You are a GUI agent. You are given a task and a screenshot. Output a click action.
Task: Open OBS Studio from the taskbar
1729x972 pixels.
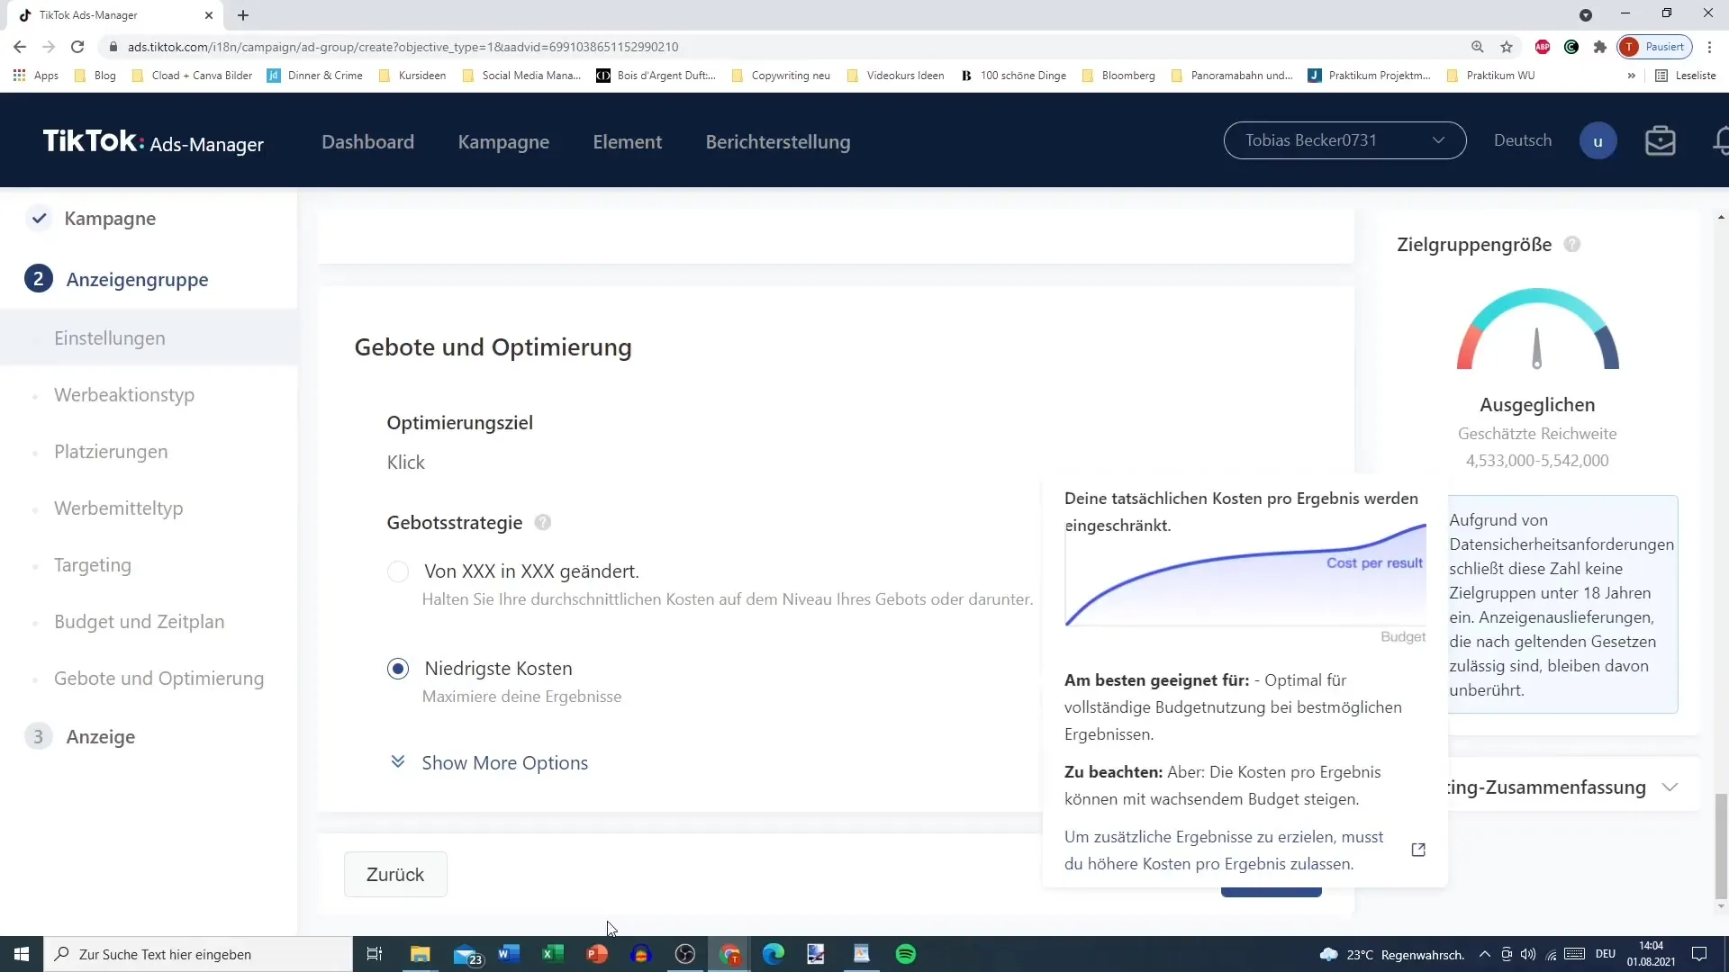tap(685, 954)
